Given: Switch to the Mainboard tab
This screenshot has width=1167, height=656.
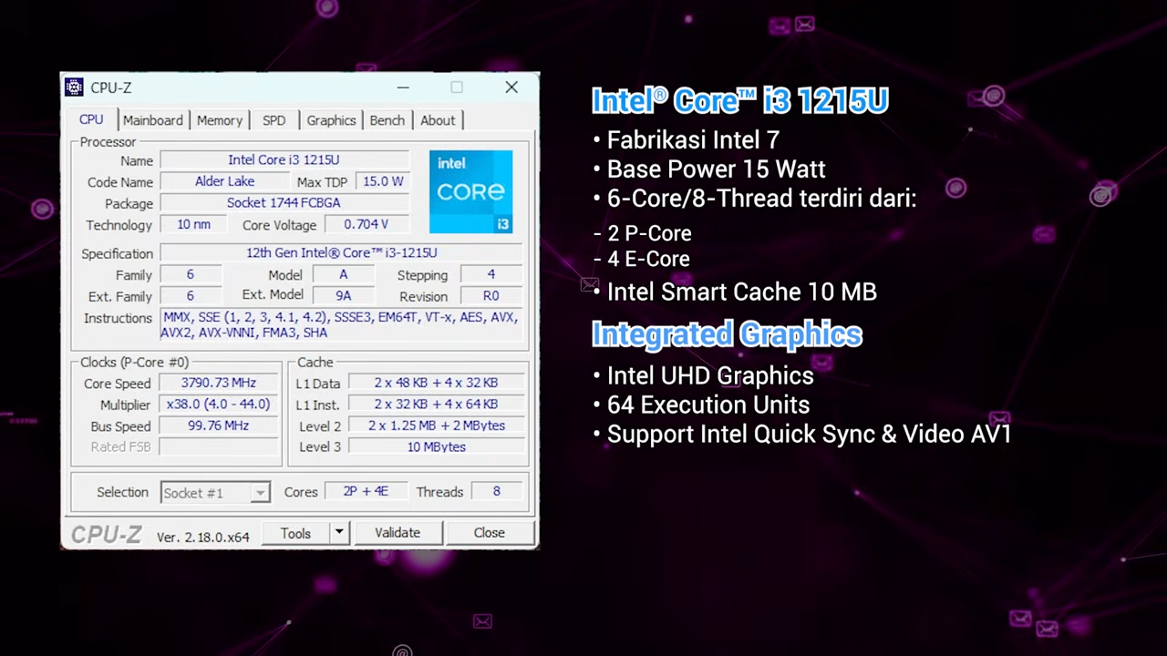Looking at the screenshot, I should coord(153,120).
